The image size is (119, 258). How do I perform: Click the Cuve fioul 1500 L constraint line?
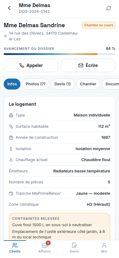pyautogui.click(x=52, y=225)
